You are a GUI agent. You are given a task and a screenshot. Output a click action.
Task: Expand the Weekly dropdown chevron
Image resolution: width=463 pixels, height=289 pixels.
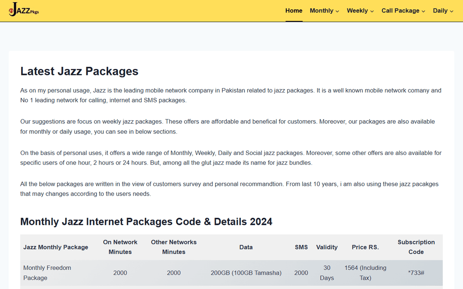point(372,11)
